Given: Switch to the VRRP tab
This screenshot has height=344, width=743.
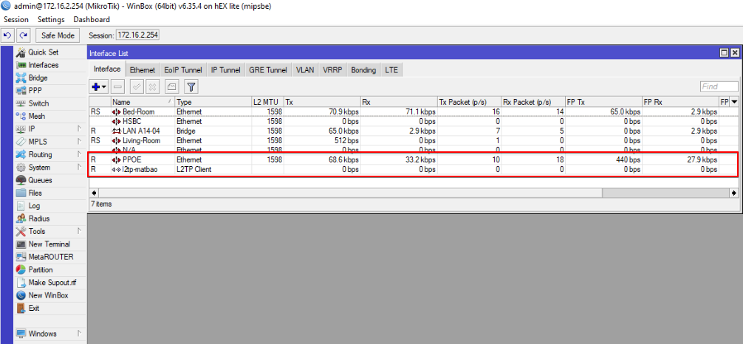Looking at the screenshot, I should pos(332,70).
